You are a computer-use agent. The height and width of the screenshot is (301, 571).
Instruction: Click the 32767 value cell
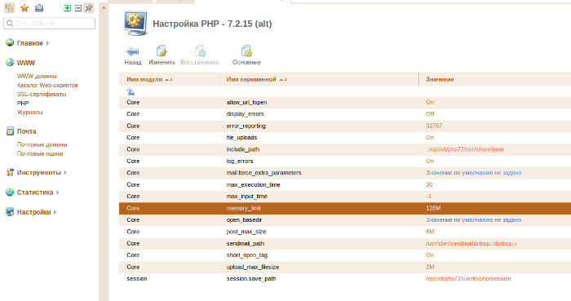pos(434,126)
